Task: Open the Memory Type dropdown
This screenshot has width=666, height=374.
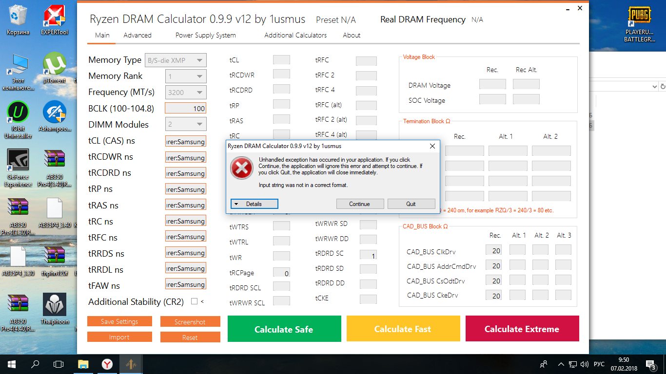Action: (x=176, y=60)
